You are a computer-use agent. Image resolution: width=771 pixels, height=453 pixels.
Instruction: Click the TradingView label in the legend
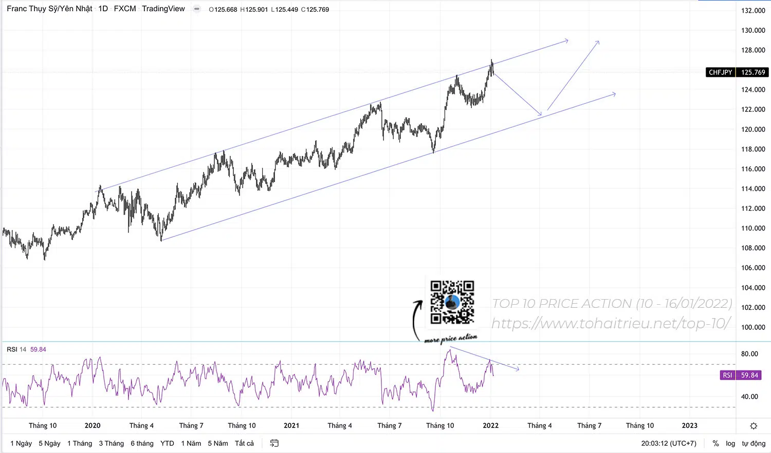tap(163, 9)
